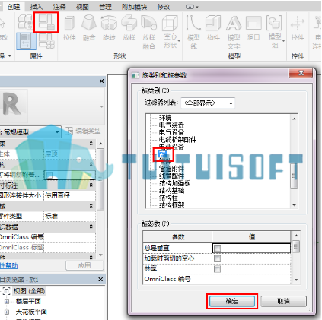Select the 构件 component tool
The width and height of the screenshot is (322, 320).
click(x=213, y=28)
